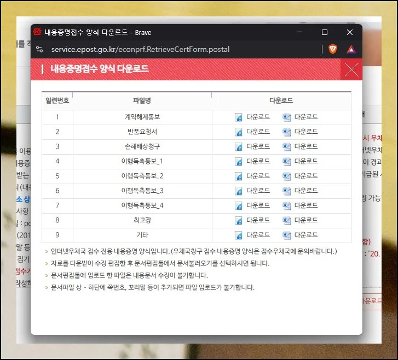The height and width of the screenshot is (360, 398).
Task: Click the Word file icon for 이행독촉통보_1
Action: point(286,161)
